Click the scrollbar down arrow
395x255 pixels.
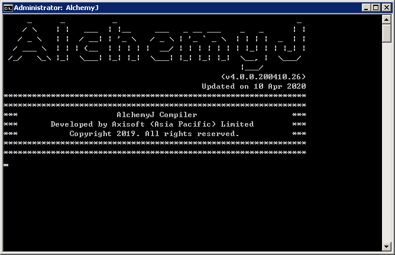[386, 247]
